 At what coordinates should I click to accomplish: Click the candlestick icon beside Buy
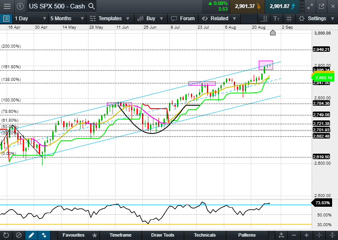point(140,19)
